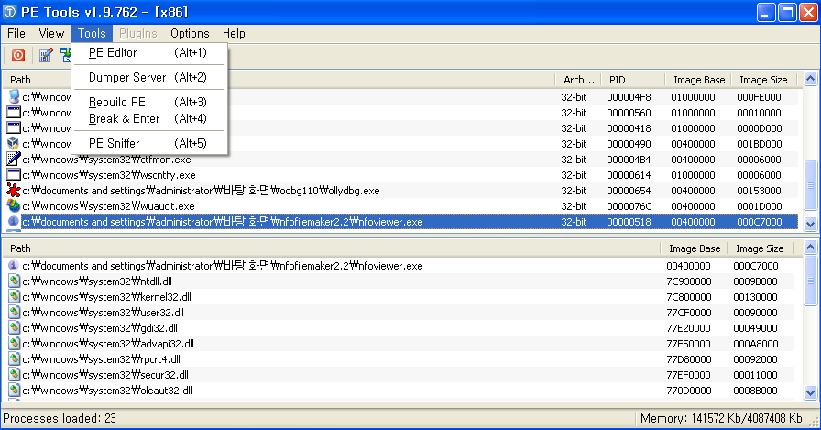Viewport: 821px width, 430px height.
Task: Click PID value 000004F8
Action: 629,97
